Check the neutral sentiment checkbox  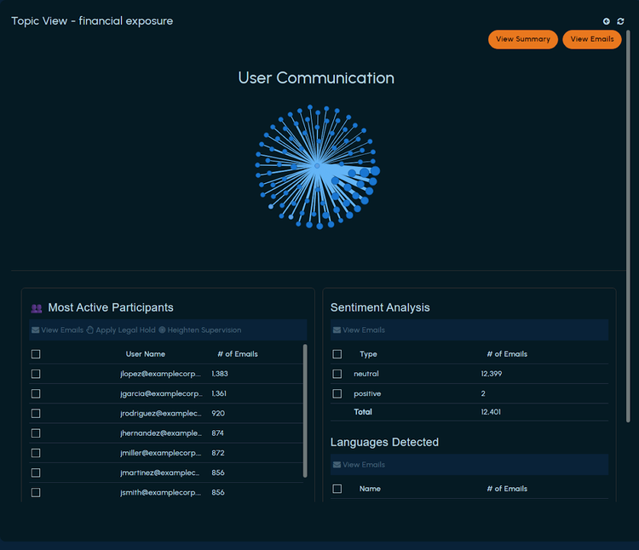point(337,374)
